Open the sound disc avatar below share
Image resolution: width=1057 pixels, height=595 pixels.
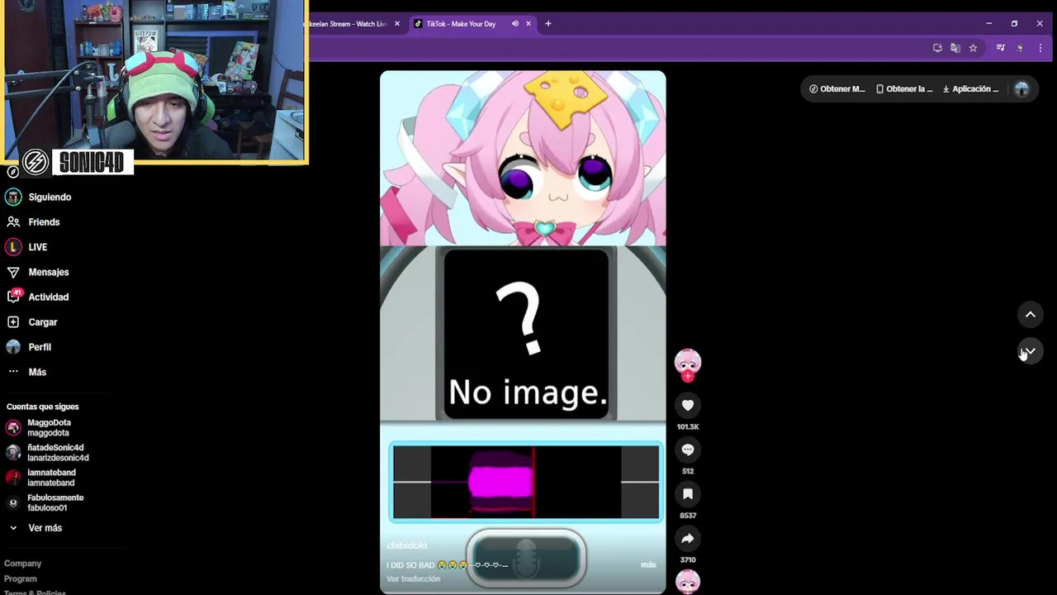(688, 582)
